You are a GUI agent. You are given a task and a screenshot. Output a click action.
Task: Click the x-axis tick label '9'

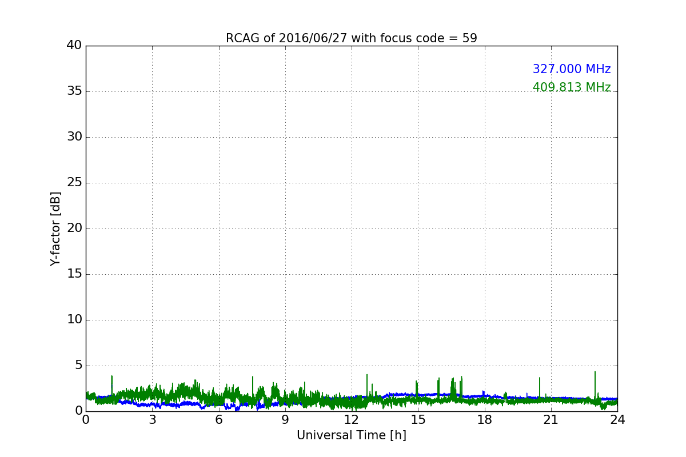point(285,420)
